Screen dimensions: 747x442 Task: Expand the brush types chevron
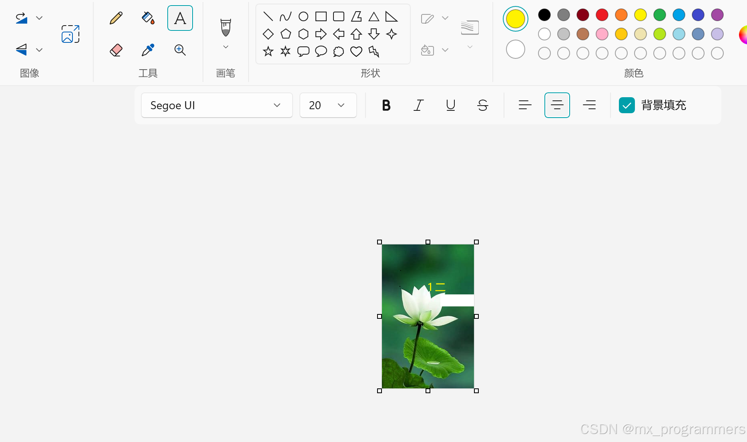[x=226, y=47]
